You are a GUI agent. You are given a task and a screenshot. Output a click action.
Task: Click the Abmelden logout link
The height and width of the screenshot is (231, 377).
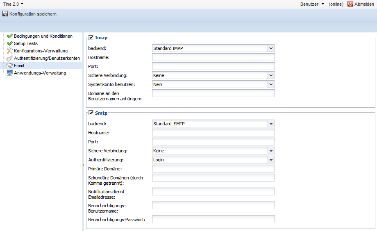[x=364, y=4]
